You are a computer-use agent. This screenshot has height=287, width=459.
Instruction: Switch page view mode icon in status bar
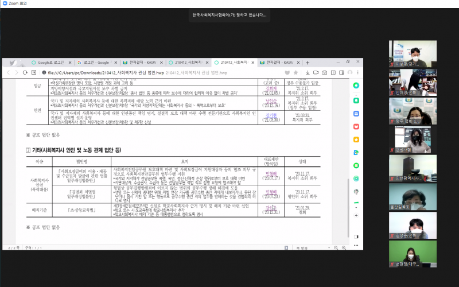(x=286, y=248)
